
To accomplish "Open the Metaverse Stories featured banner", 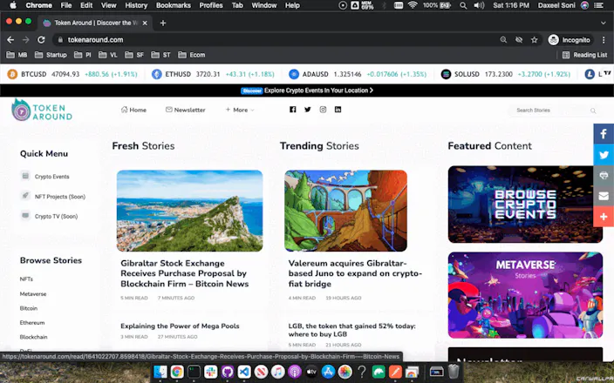I will (525, 295).
